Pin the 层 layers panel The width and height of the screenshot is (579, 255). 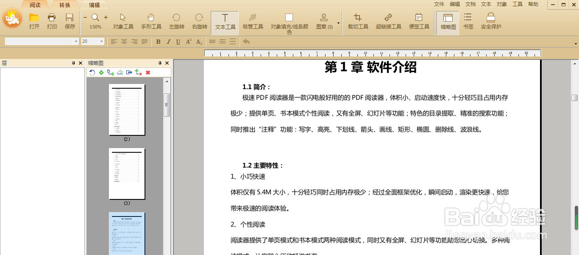(x=74, y=63)
